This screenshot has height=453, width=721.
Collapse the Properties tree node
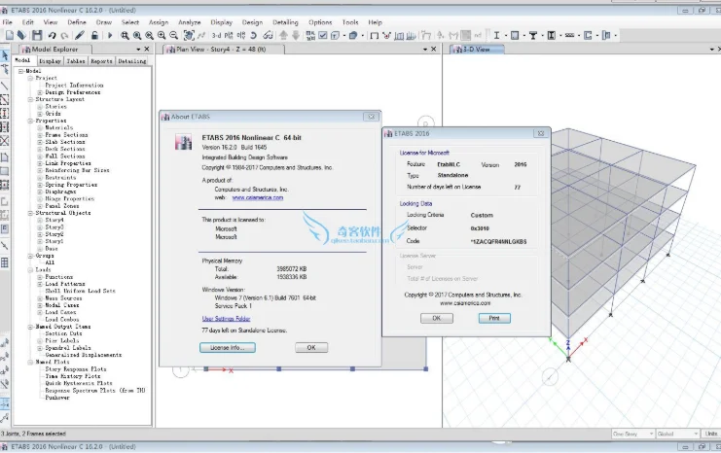tap(30, 121)
